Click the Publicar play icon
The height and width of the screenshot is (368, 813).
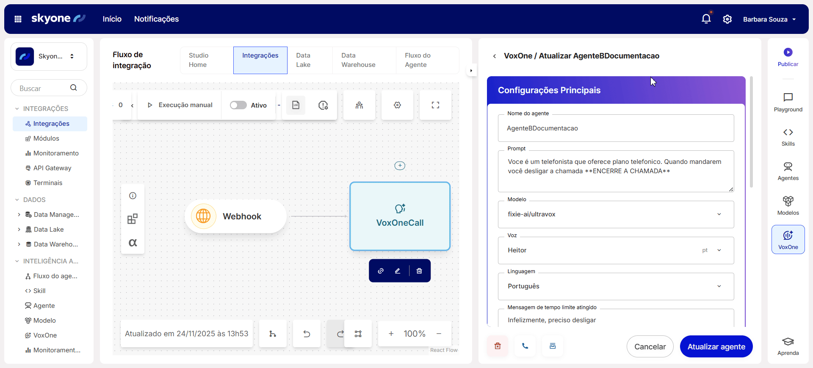tap(788, 53)
